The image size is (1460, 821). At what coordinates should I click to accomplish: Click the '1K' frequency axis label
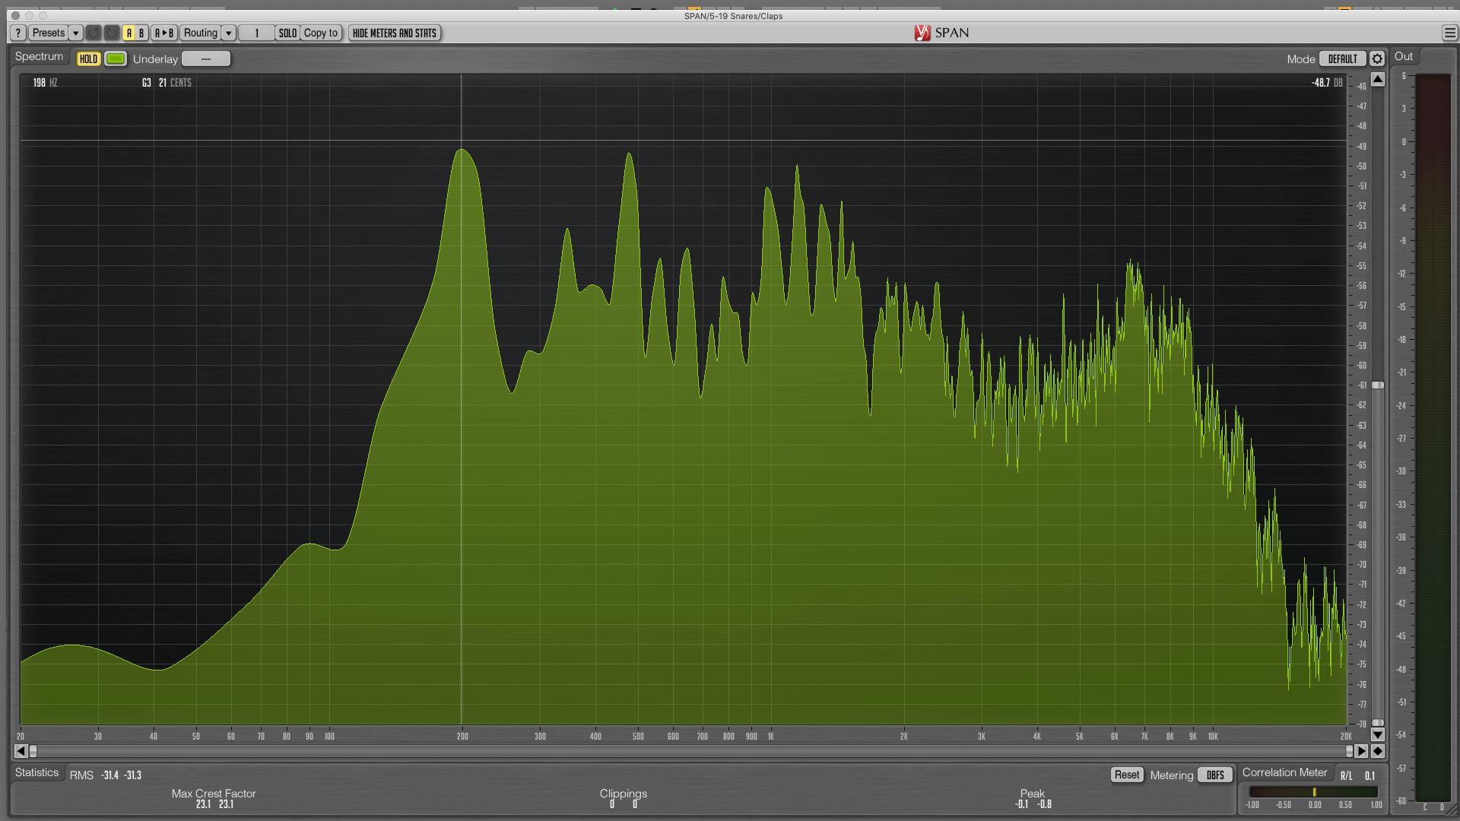click(x=771, y=737)
